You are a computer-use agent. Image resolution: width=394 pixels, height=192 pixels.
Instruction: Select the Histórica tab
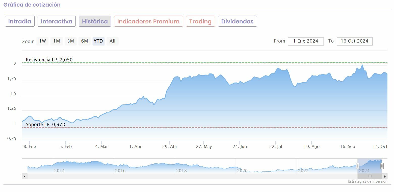coord(95,21)
